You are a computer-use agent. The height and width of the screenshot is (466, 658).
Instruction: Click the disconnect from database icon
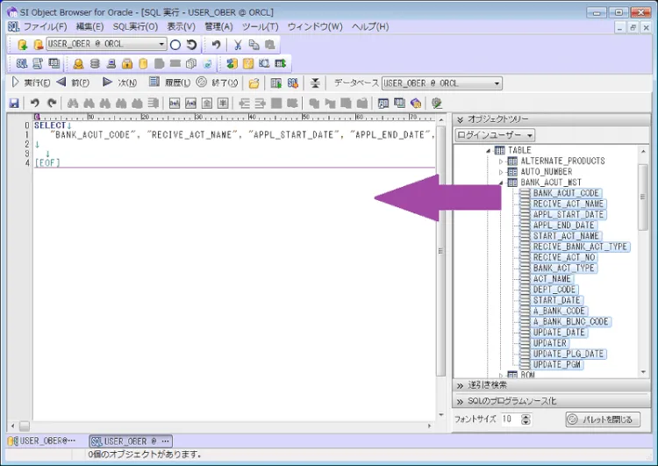[x=39, y=44]
